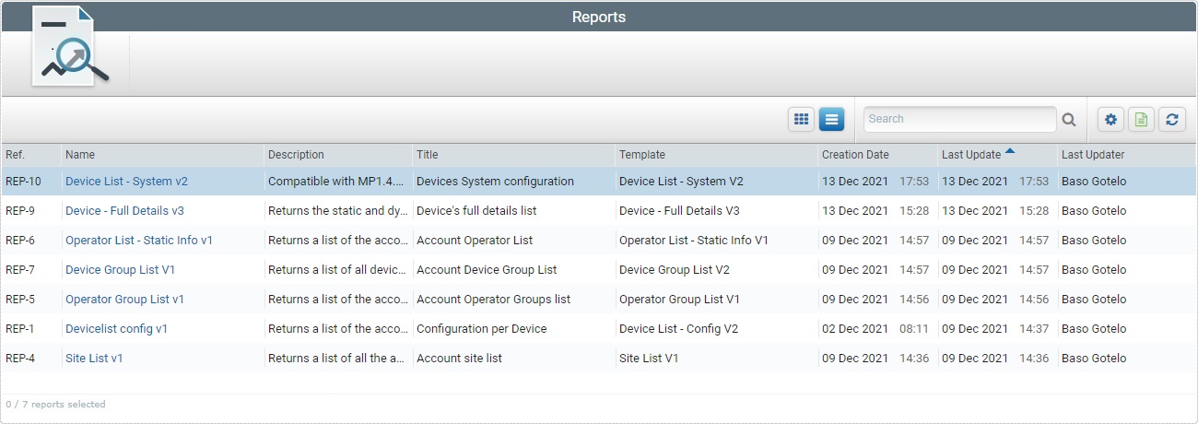Click template 'Device List - Config V2'
Screen dimensions: 1198x424
pyautogui.click(x=678, y=329)
